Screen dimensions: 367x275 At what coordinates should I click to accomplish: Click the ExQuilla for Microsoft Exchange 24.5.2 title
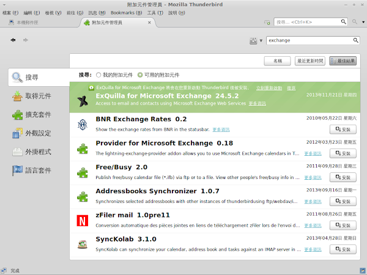(x=167, y=96)
